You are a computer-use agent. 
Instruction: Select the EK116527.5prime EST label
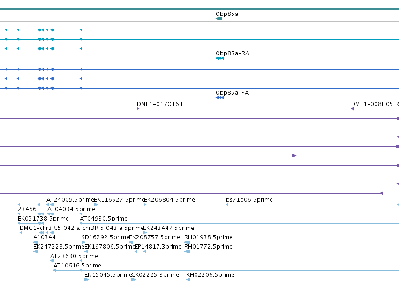119,200
